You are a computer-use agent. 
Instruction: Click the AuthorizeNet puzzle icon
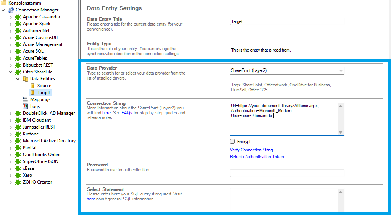coord(18,31)
